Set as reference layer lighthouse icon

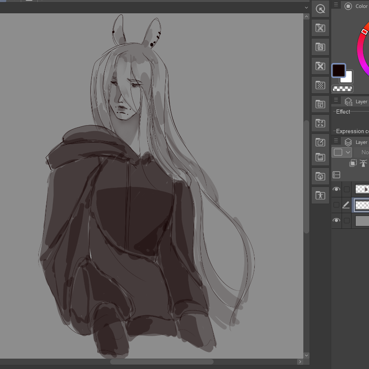pos(363,163)
